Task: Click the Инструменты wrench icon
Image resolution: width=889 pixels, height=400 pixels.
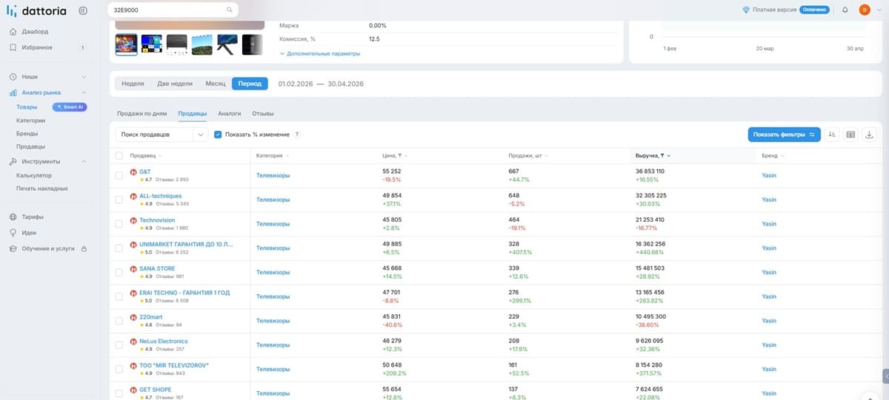Action: (13, 161)
